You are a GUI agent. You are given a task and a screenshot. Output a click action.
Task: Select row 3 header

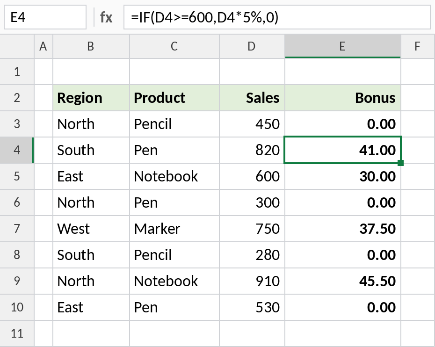17,124
